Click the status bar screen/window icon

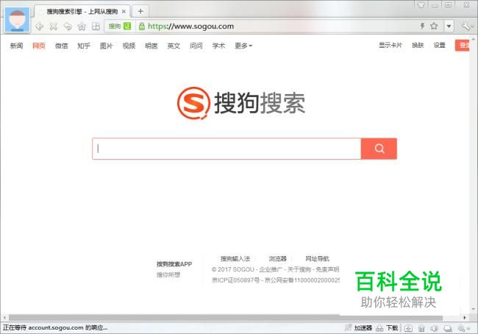(448, 328)
